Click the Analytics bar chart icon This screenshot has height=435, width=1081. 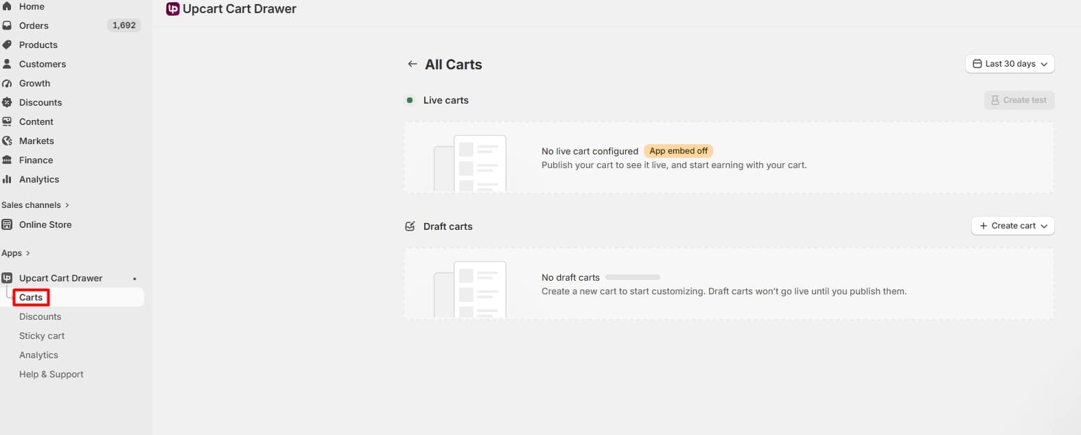click(x=7, y=179)
